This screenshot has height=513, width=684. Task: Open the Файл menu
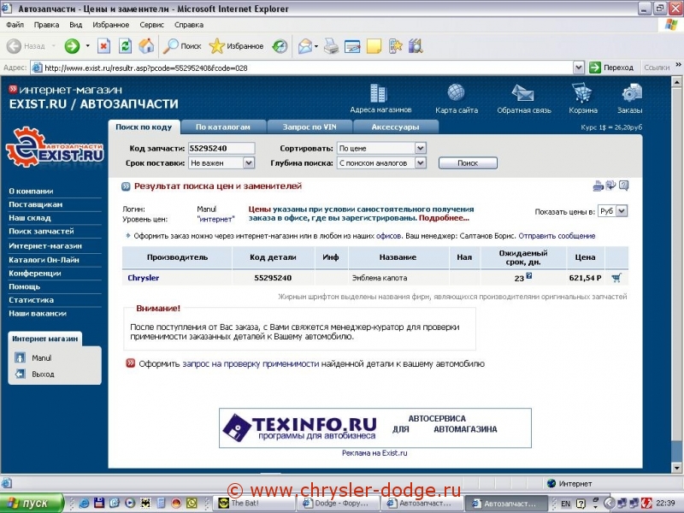coord(15,25)
